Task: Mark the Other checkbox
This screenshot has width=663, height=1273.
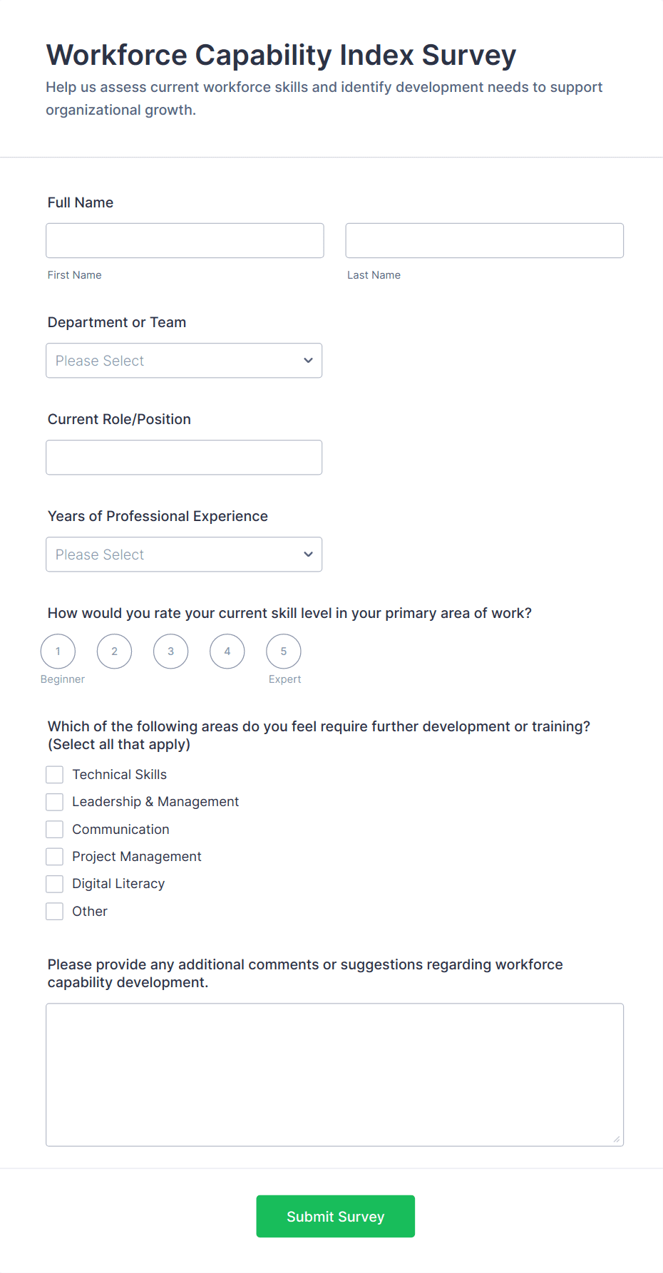Action: point(54,911)
